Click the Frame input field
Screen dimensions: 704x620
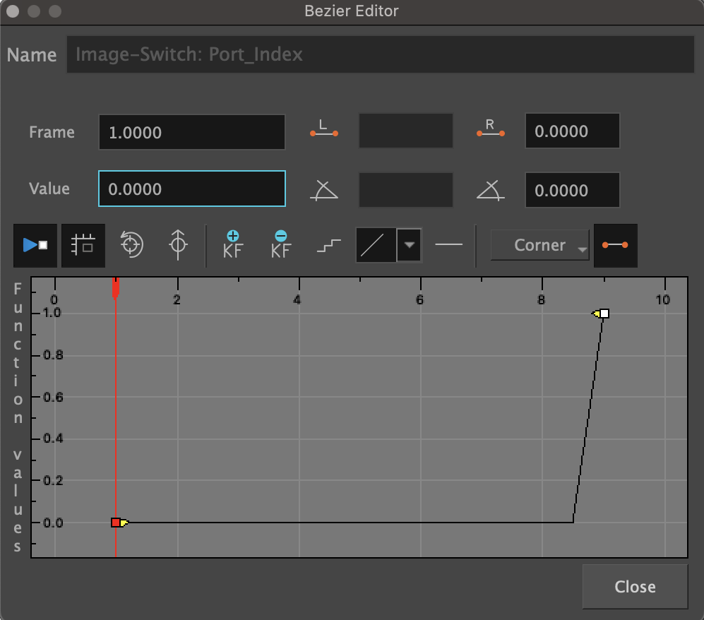pyautogui.click(x=191, y=133)
